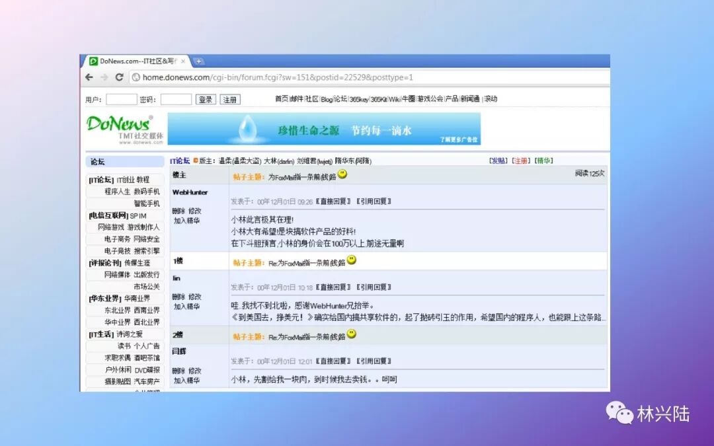Click the browser back arrow
Image resolution: width=714 pixels, height=446 pixels.
[89, 77]
